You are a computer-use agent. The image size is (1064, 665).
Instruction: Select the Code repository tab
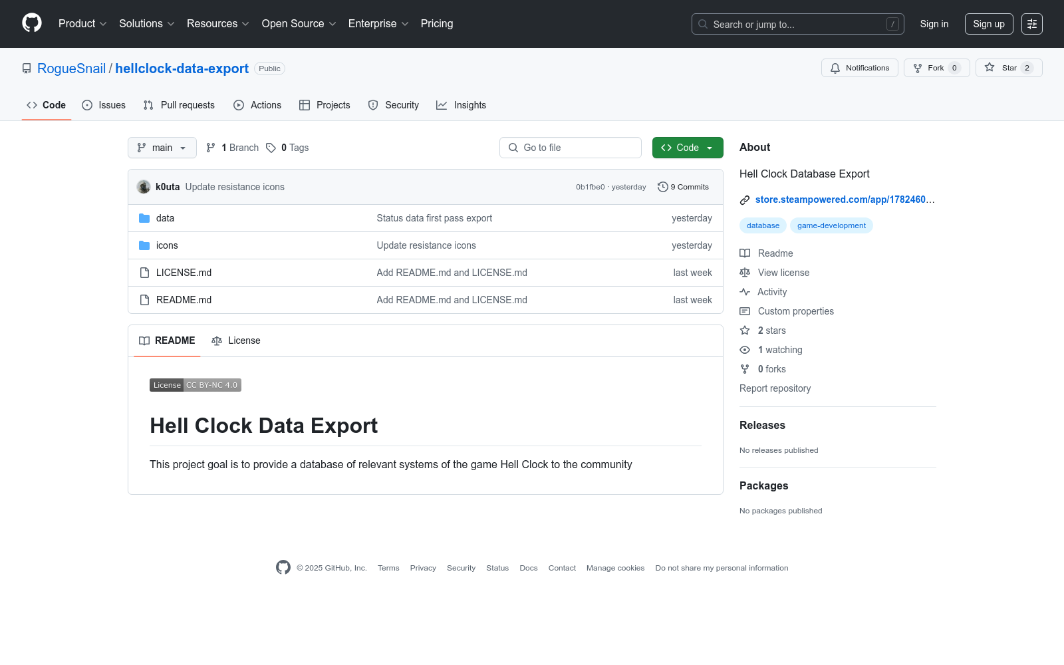pyautogui.click(x=47, y=105)
